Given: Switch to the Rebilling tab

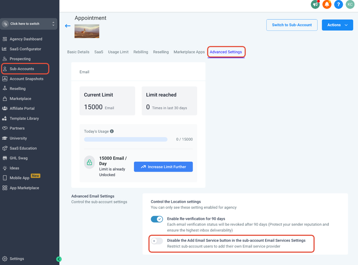Looking at the screenshot, I should coord(140,52).
